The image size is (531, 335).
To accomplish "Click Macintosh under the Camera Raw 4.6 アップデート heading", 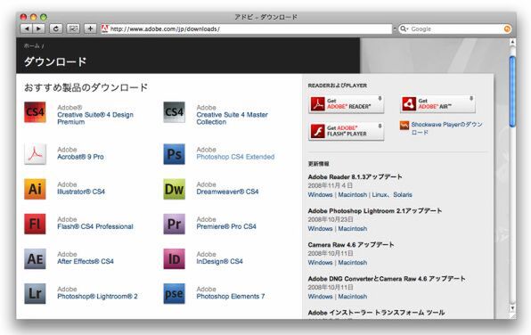I will (x=353, y=263).
